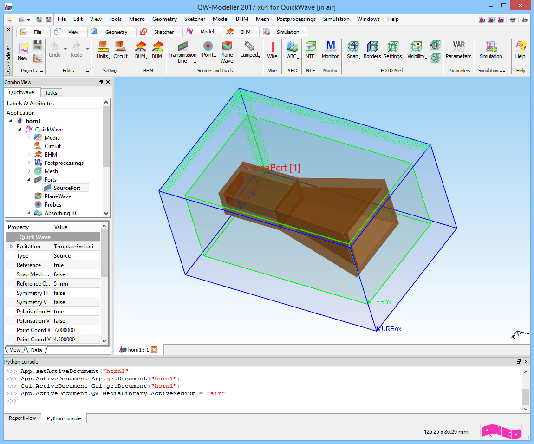The image size is (534, 444).
Task: Click the Type property value 'Source'
Action: click(x=76, y=255)
